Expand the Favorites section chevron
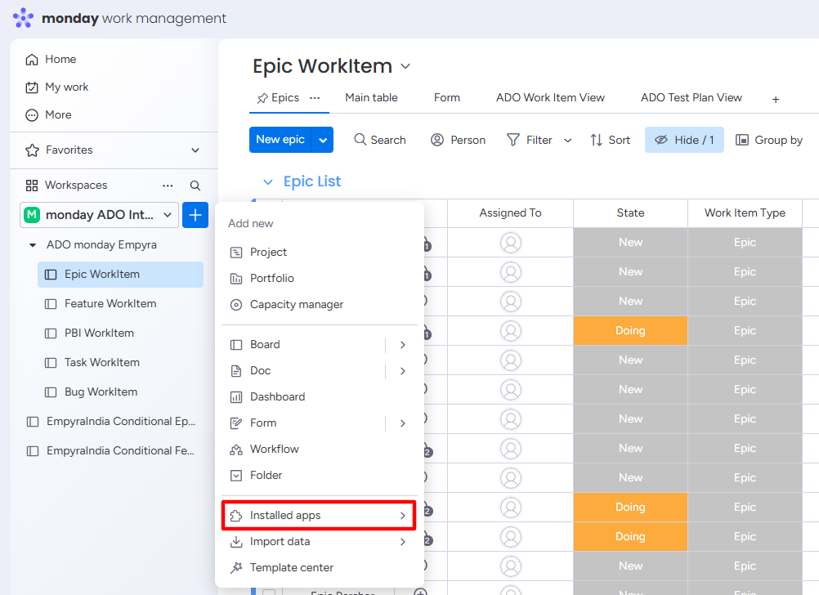The width and height of the screenshot is (819, 595). [x=195, y=150]
